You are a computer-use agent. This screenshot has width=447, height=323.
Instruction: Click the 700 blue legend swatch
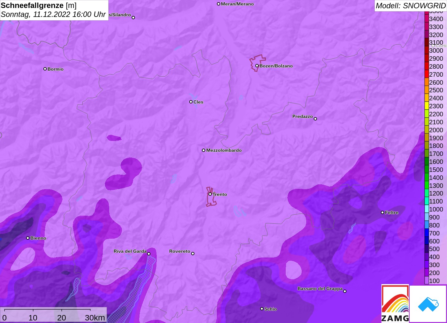click(427, 233)
